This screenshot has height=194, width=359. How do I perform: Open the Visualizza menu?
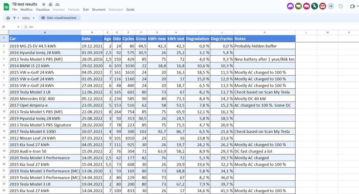[x=43, y=10]
